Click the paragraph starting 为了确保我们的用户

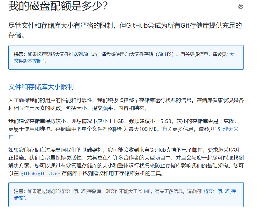tap(126, 104)
